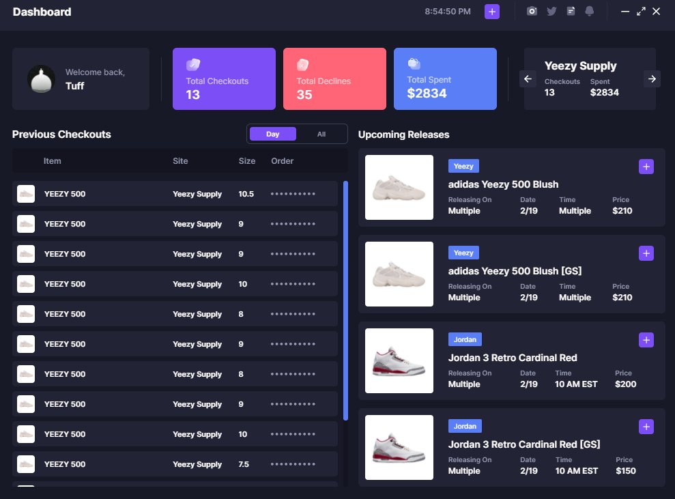Open the Jordan 3 Retro Cardinal Red [GS] thumbnail
The width and height of the screenshot is (675, 499).
click(399, 447)
